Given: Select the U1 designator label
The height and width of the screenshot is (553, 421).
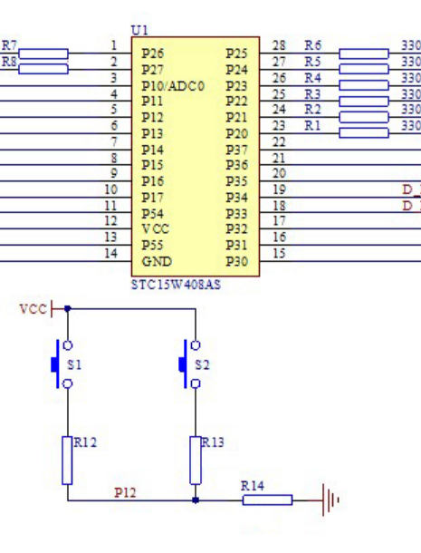Looking at the screenshot, I should 139,30.
